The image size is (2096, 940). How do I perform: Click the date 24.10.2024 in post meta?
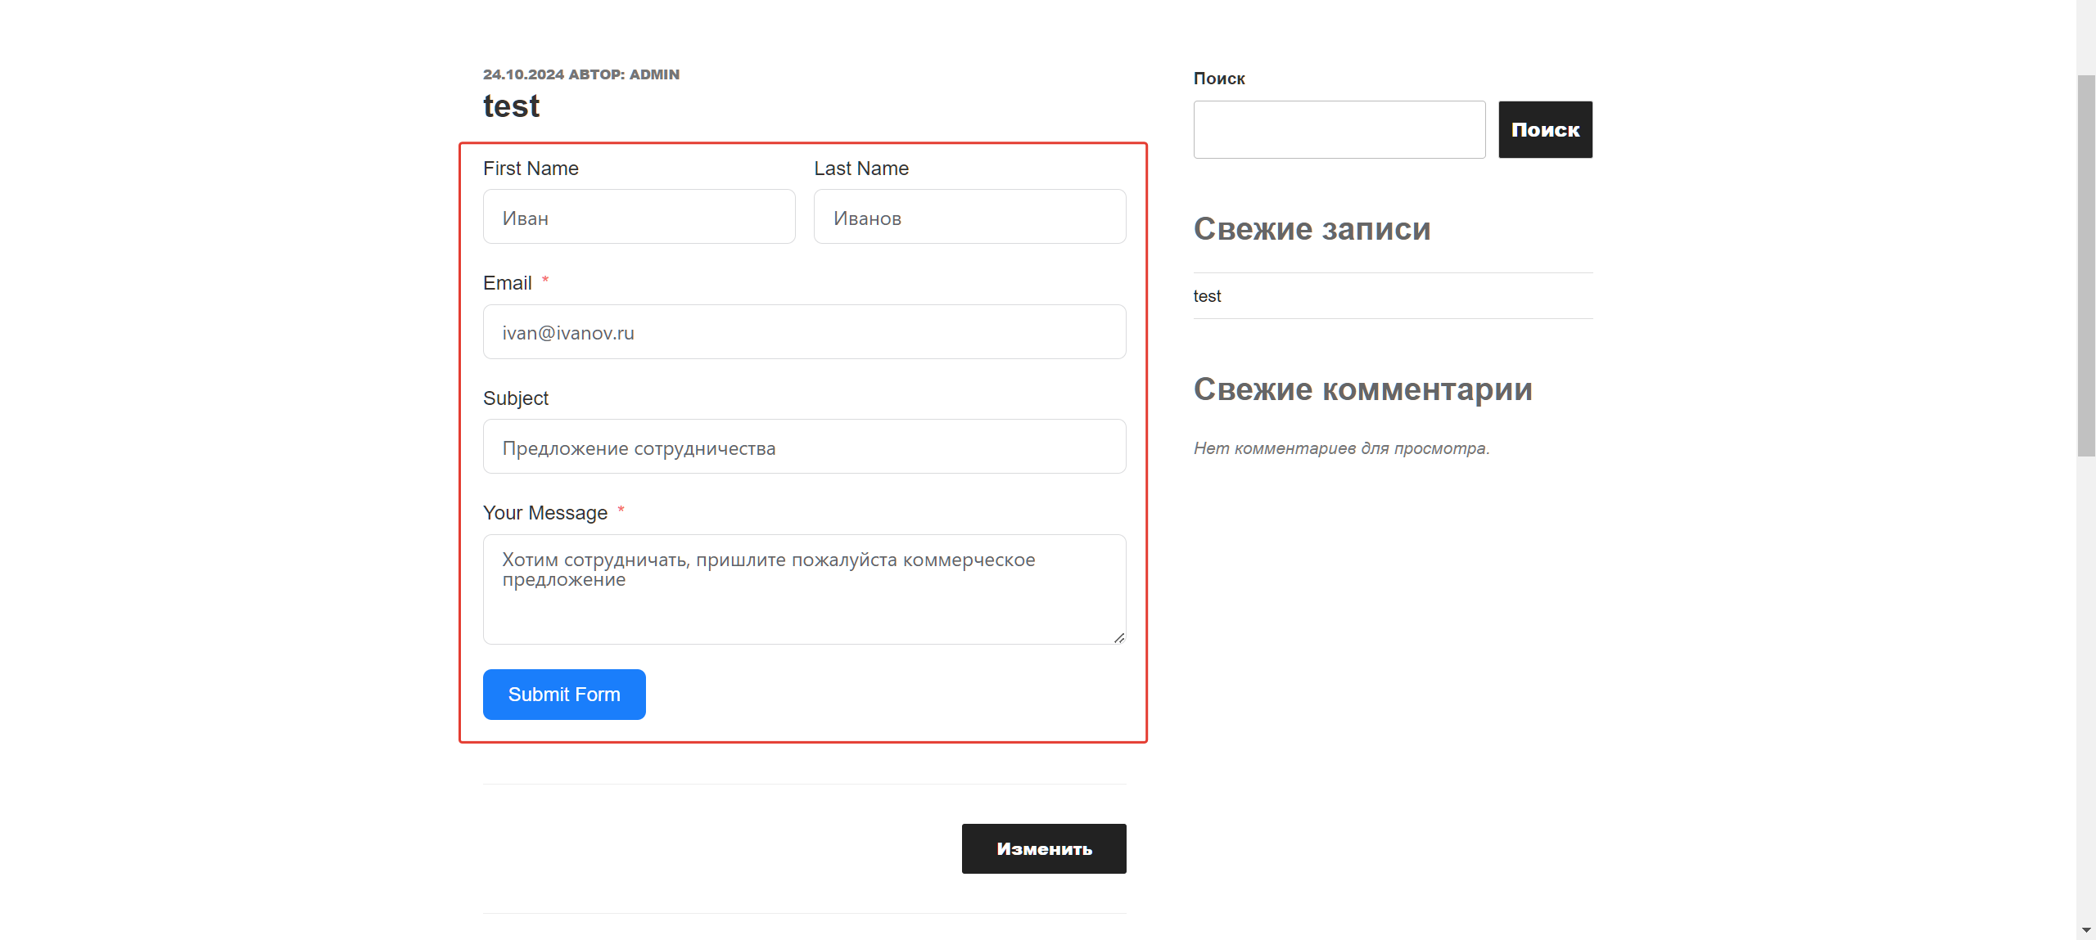tap(522, 74)
